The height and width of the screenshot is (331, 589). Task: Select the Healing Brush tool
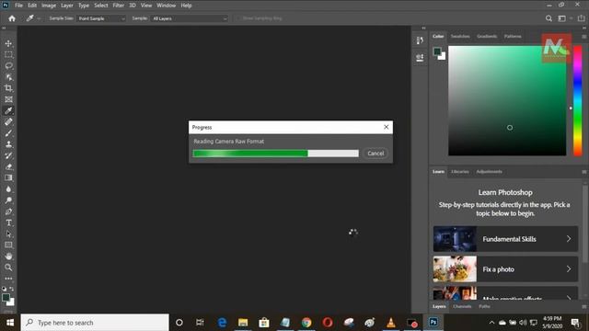pyautogui.click(x=8, y=122)
